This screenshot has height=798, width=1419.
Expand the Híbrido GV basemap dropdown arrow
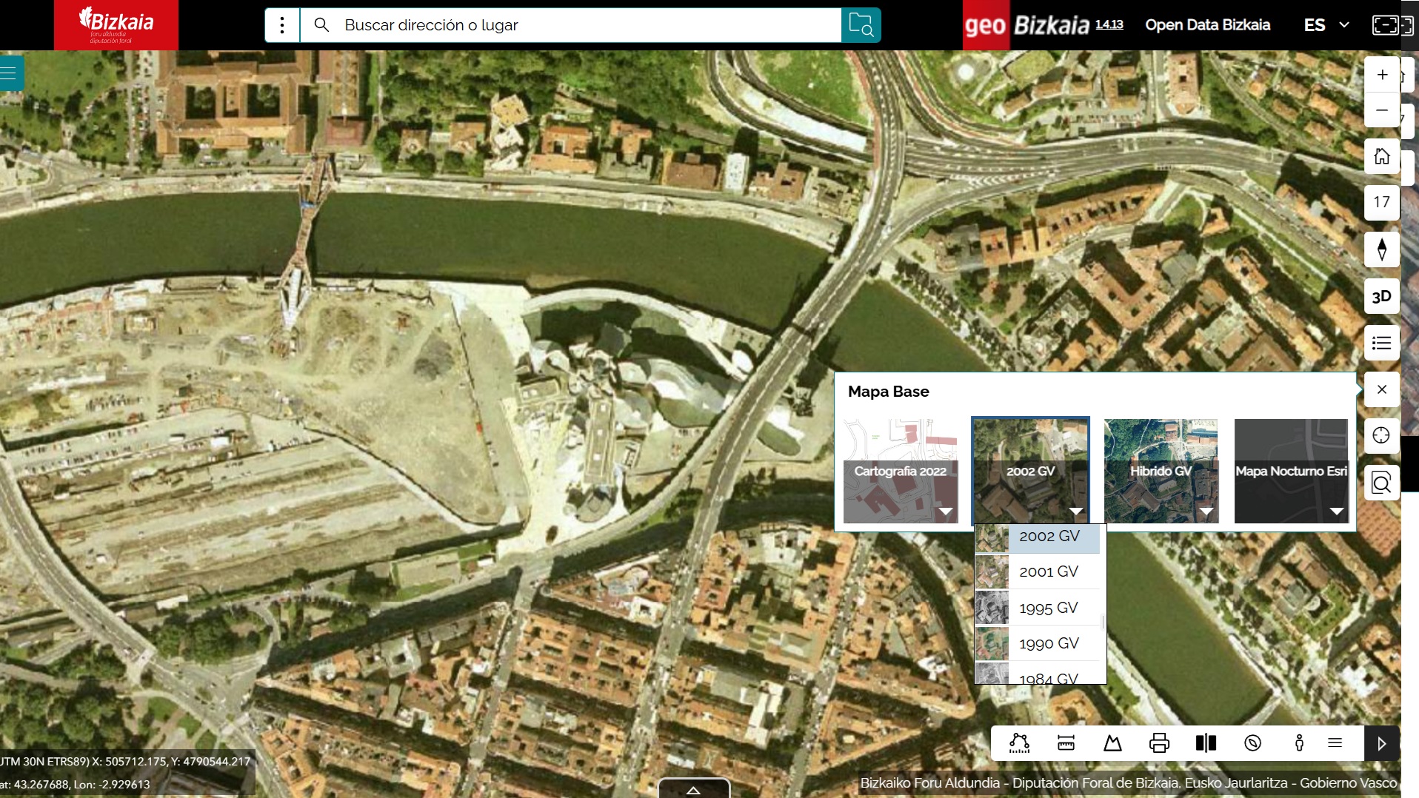click(x=1206, y=512)
